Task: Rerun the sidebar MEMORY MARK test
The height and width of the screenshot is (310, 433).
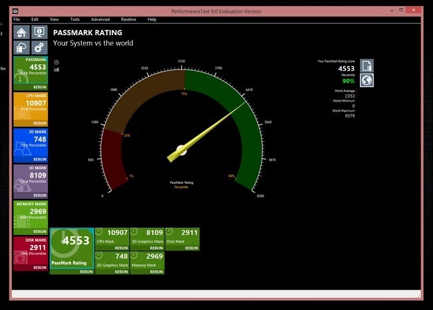Action: [x=40, y=232]
